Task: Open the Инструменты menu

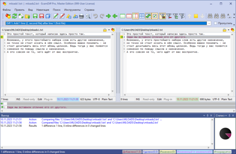Action: coord(72,10)
